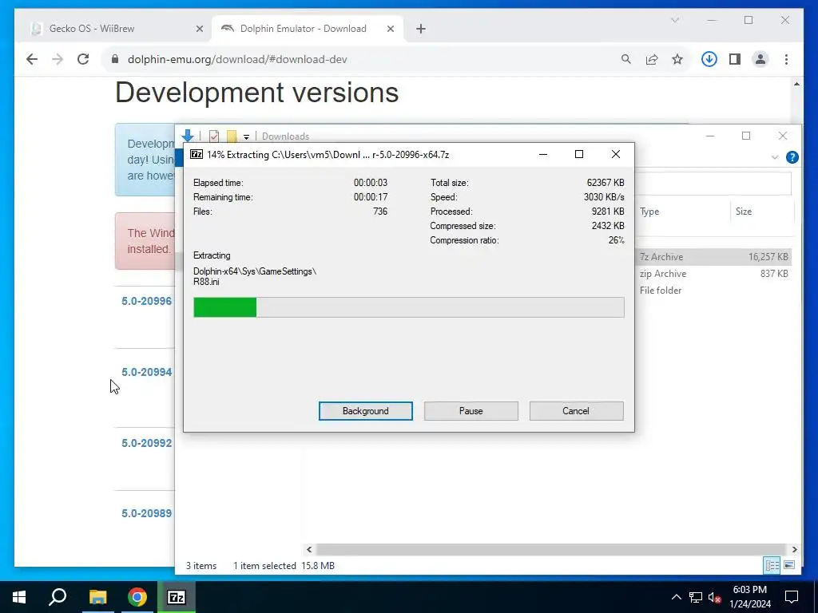Screen dimensions: 818x613
Task: Switch Explorer to large icons view
Action: (x=789, y=565)
